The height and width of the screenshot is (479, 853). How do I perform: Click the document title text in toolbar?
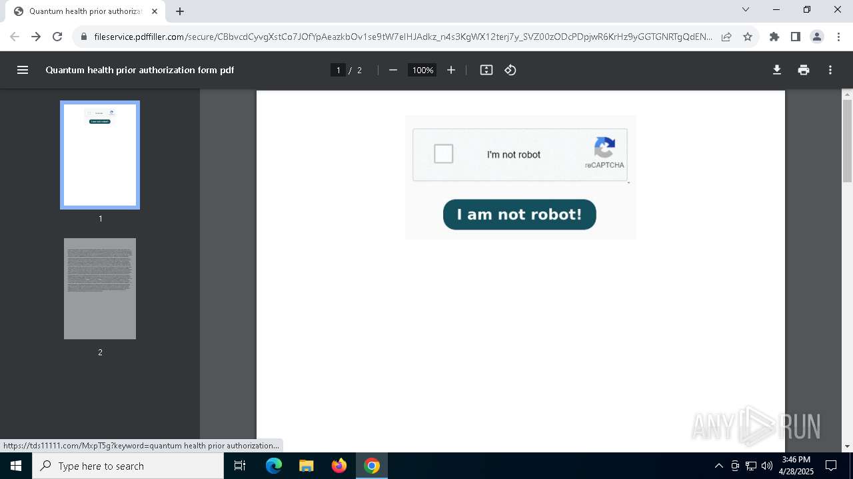140,70
